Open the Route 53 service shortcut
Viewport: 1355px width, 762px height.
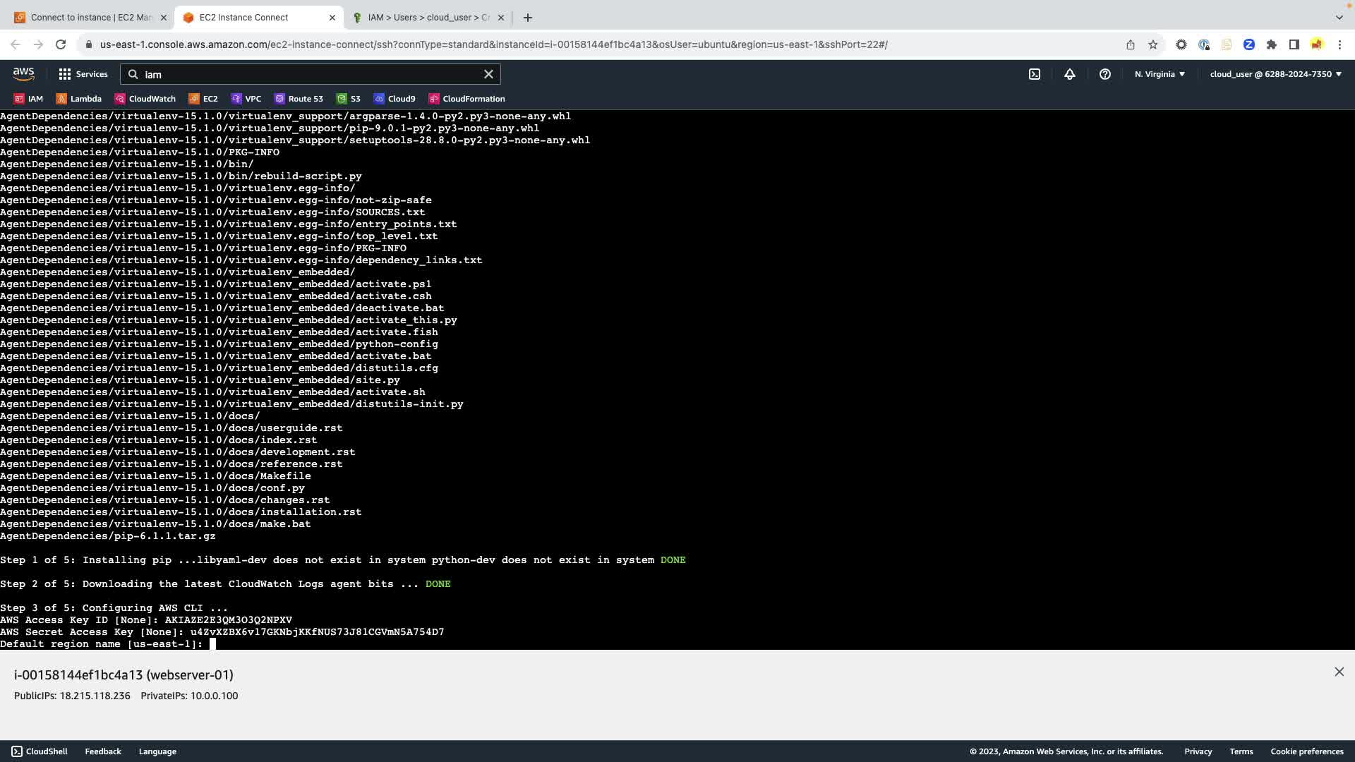tap(299, 99)
